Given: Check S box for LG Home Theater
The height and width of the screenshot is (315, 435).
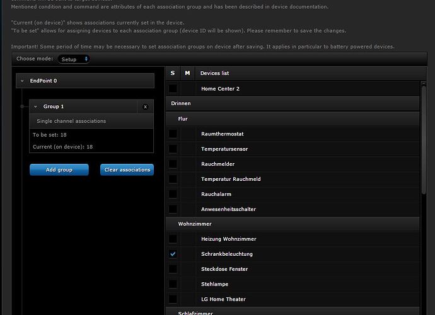Looking at the screenshot, I should (173, 299).
